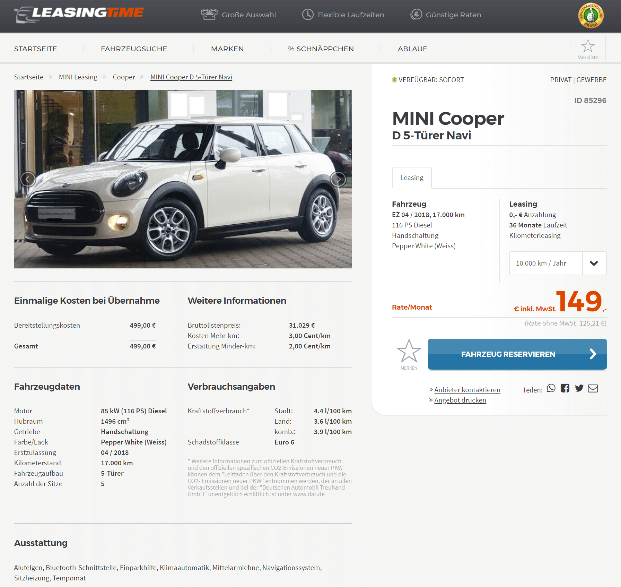
Task: Click the Angebot drucken link
Action: point(460,400)
